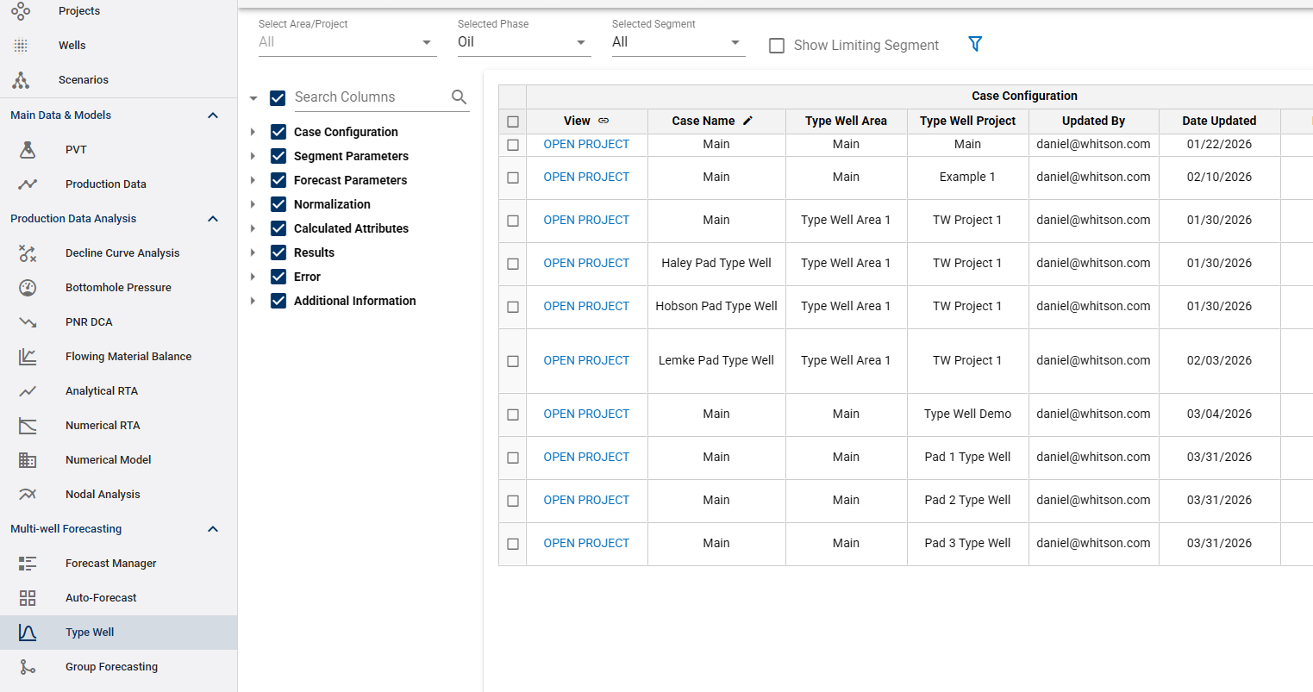Open the Selected Phase dropdown

[x=522, y=42]
